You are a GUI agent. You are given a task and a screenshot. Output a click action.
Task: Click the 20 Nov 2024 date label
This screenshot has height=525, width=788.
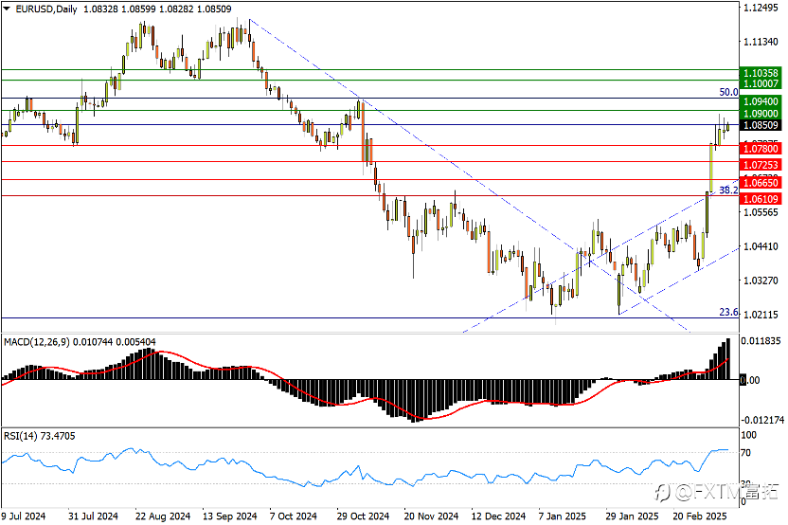point(431,516)
